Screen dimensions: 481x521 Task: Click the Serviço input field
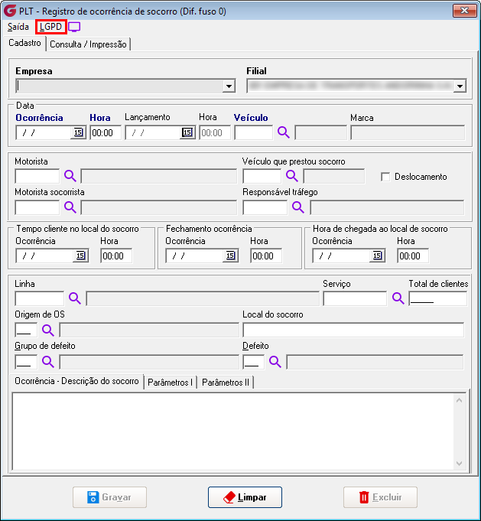(355, 298)
